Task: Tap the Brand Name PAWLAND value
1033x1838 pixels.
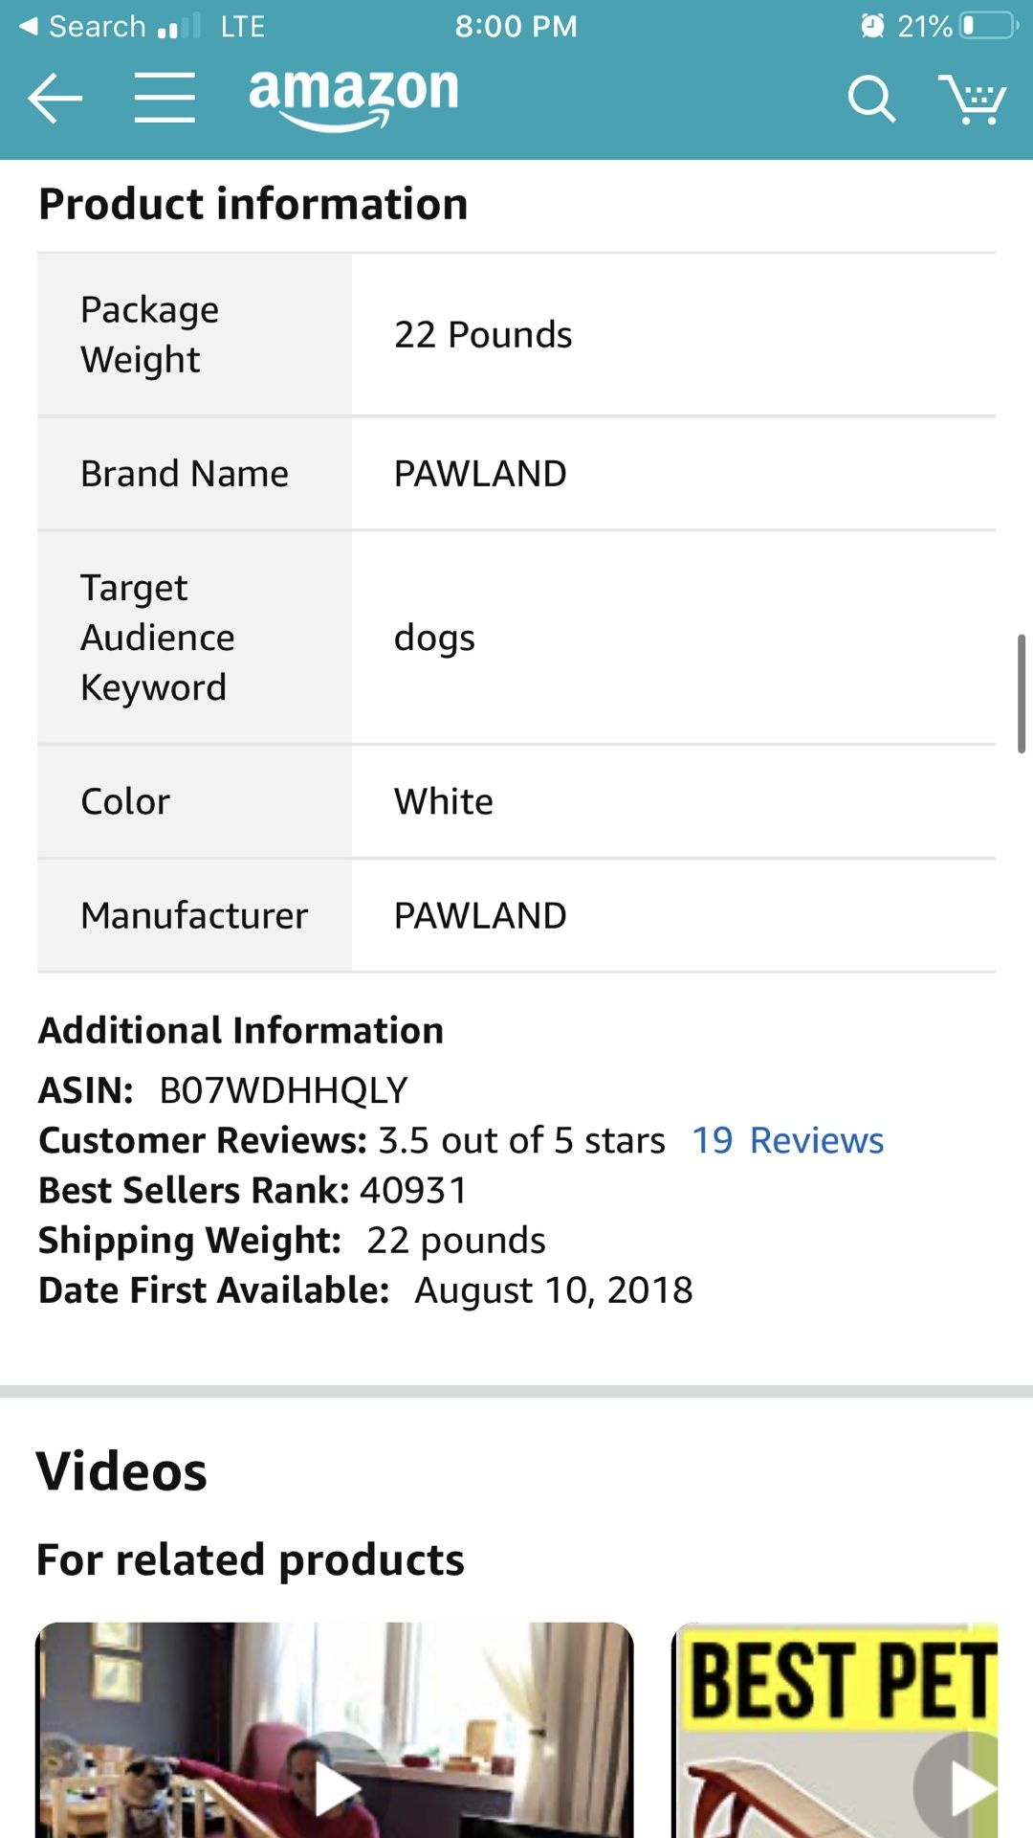Action: pos(480,474)
